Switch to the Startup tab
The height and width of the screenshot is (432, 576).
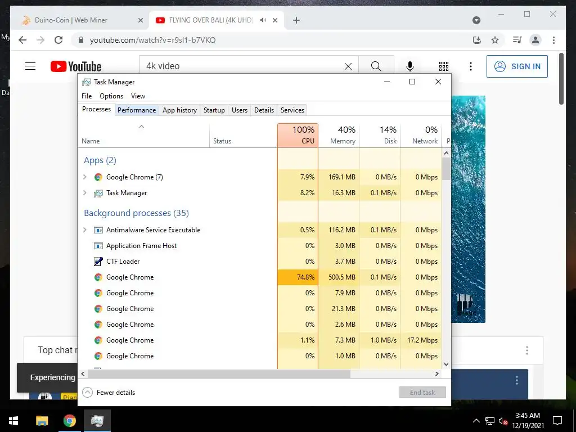point(214,110)
